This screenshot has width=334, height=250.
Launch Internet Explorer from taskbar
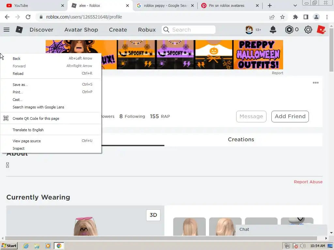(26, 246)
